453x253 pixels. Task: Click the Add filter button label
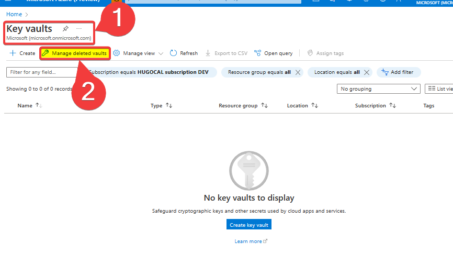402,72
